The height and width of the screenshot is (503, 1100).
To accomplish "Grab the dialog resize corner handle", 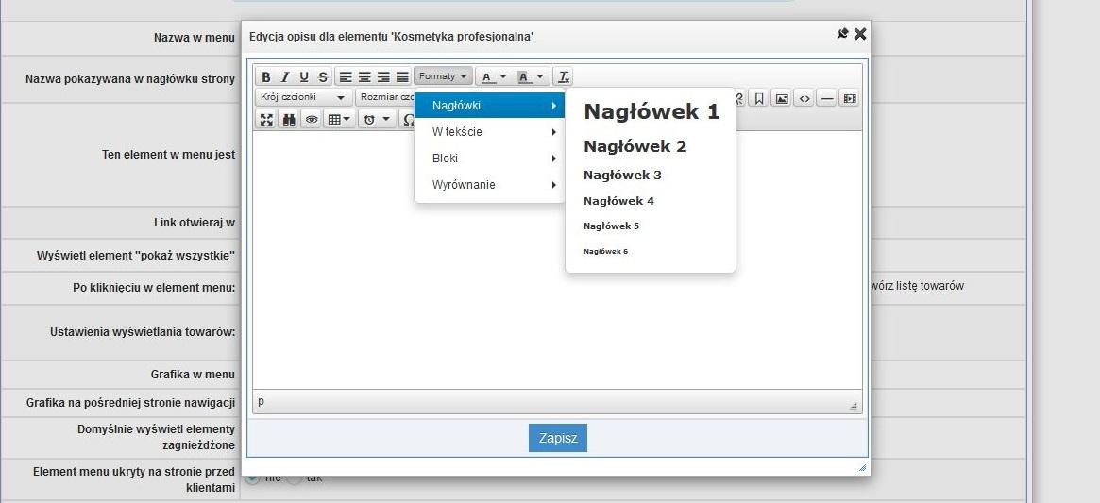I will click(x=862, y=467).
